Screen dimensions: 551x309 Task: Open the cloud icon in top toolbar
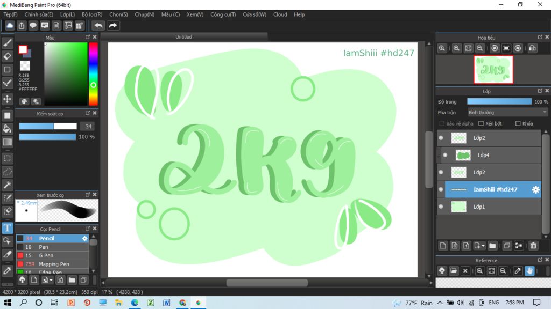pyautogui.click(x=10, y=26)
